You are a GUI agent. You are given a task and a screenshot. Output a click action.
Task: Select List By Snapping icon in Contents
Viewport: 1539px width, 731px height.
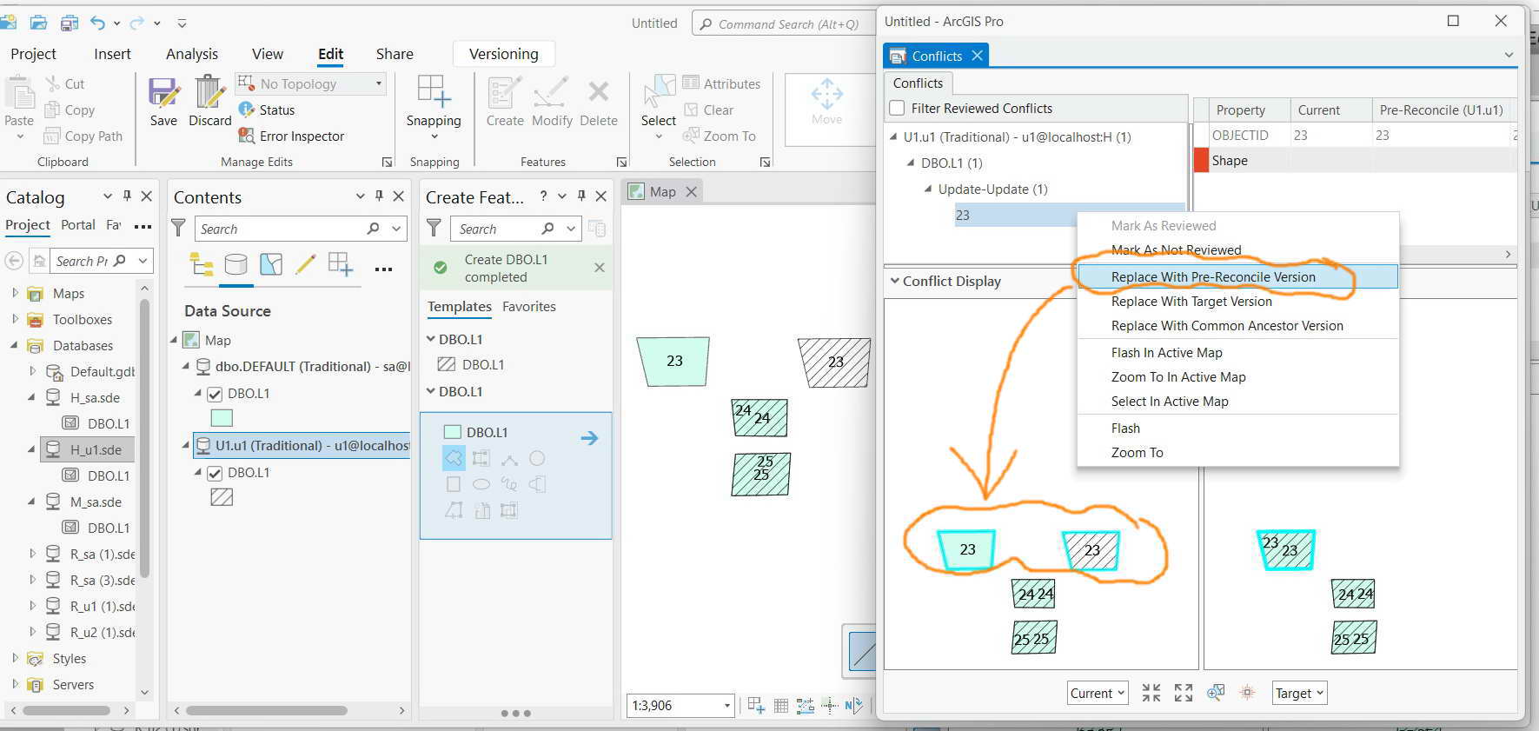tap(340, 264)
